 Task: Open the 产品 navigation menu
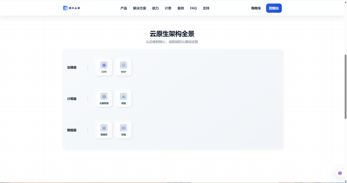[124, 8]
